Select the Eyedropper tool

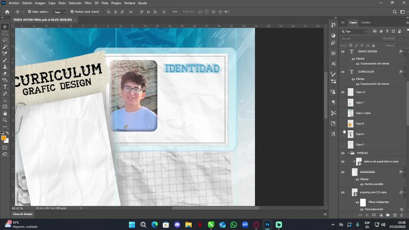coord(5,53)
